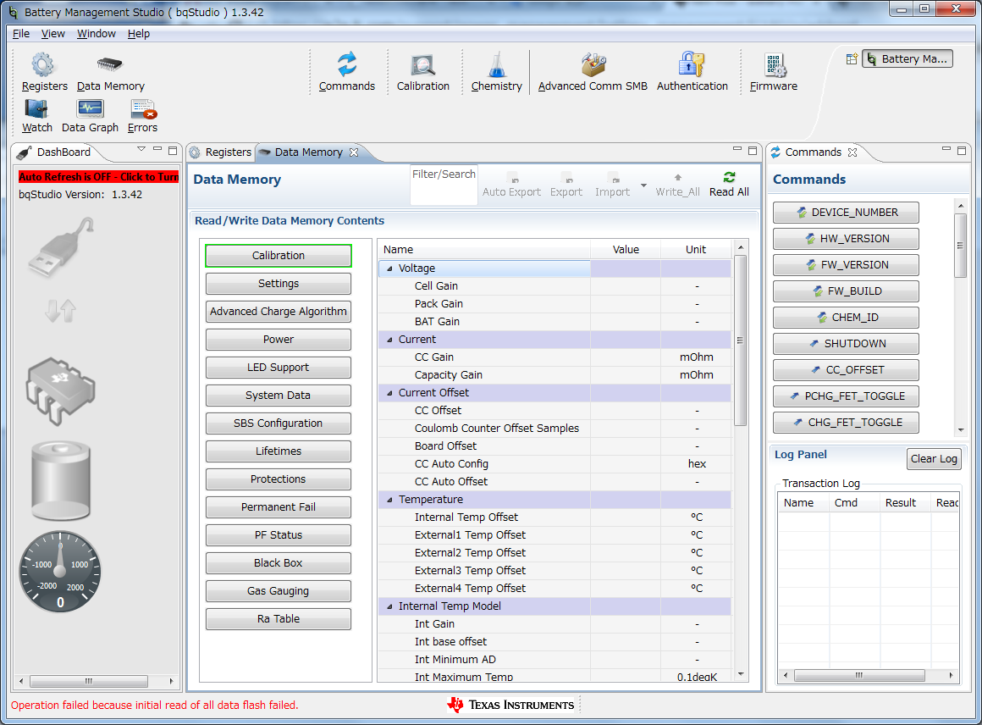Open the DashBoard view menu arrow
The image size is (982, 725).
pos(141,149)
